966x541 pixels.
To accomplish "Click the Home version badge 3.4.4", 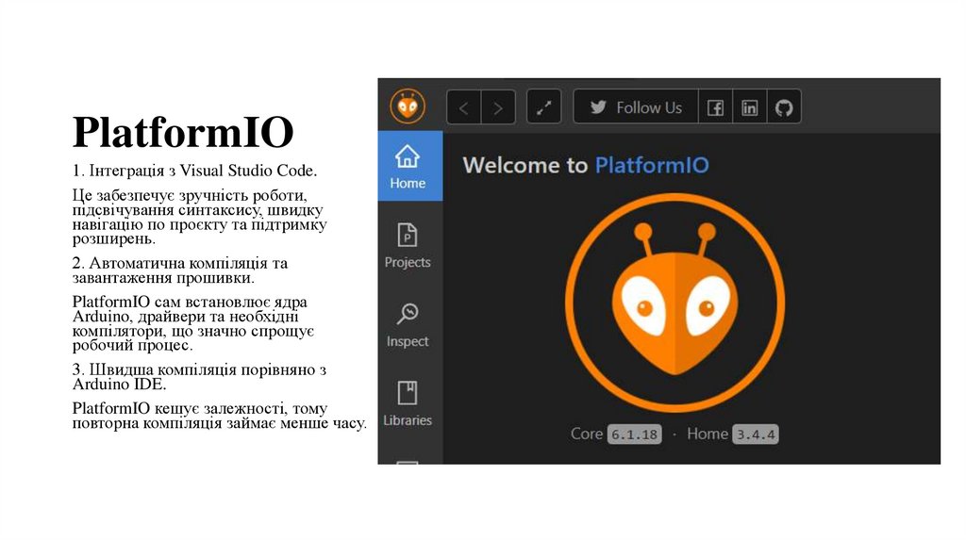I will [x=756, y=434].
